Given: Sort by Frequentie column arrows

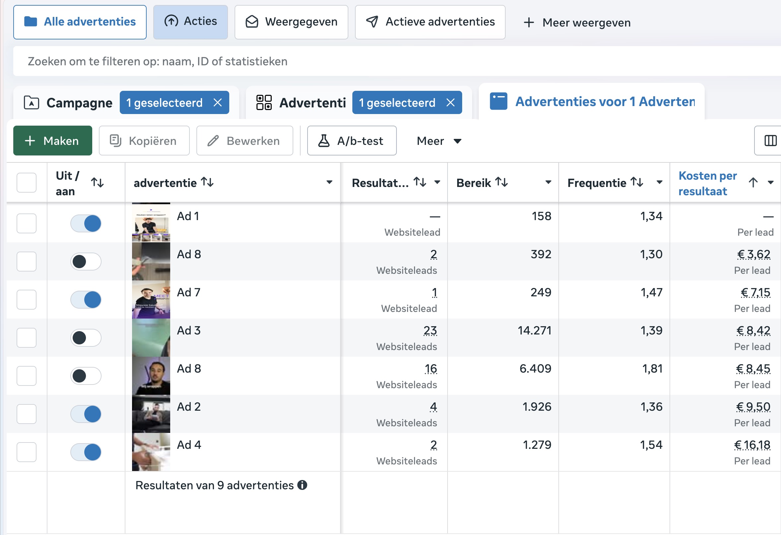Looking at the screenshot, I should point(637,182).
